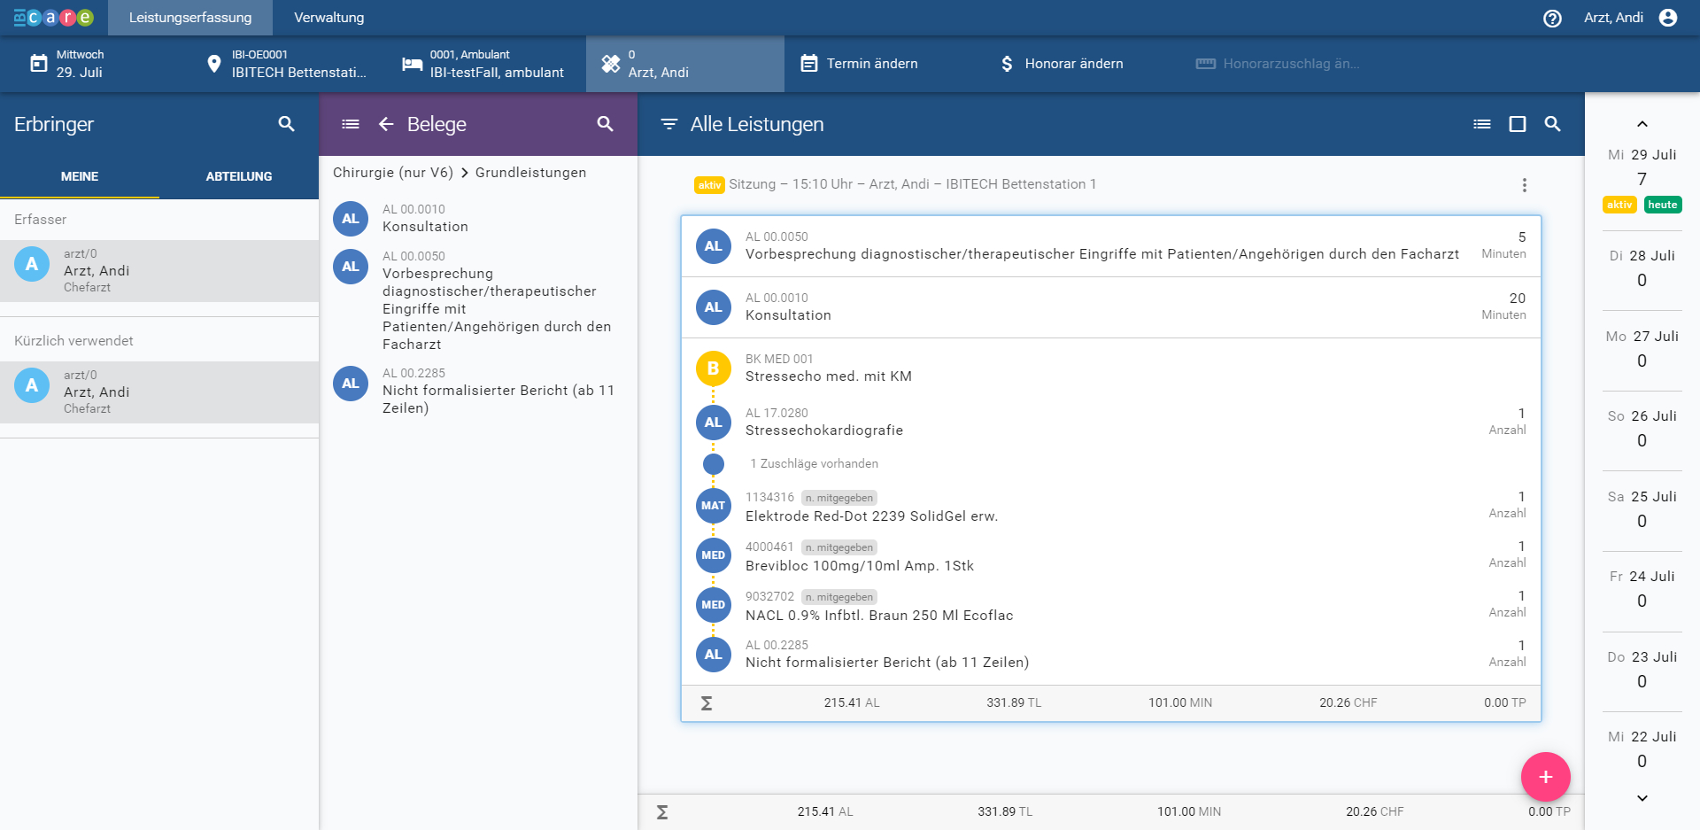Open the Sitzung three-dot options menu
The image size is (1700, 830).
click(x=1524, y=185)
